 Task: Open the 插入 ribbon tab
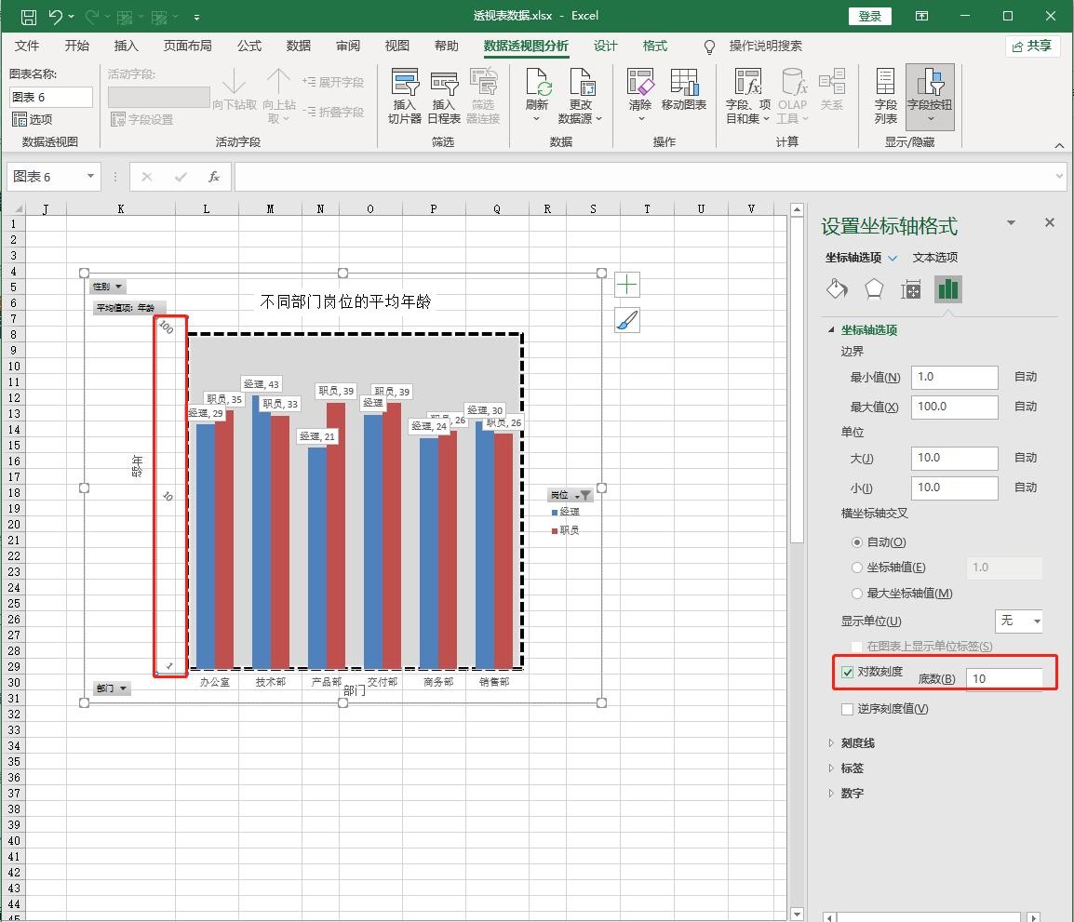point(126,46)
